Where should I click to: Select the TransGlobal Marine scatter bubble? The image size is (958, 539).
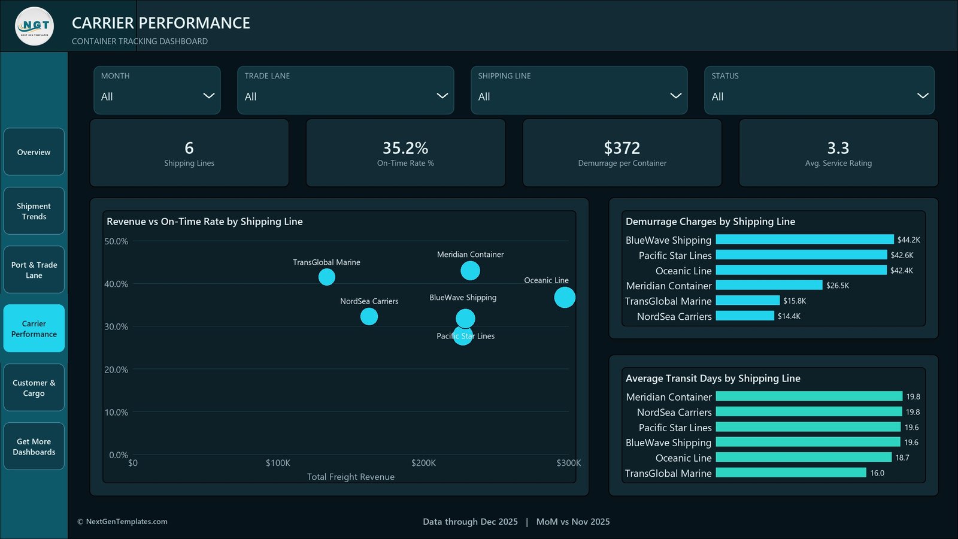(326, 277)
